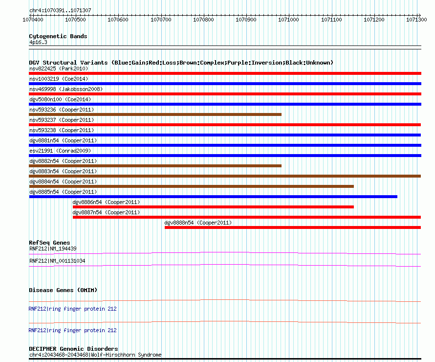
Task: Click the nsv469998 (Jakobsson2008) label
Action: [66, 89]
